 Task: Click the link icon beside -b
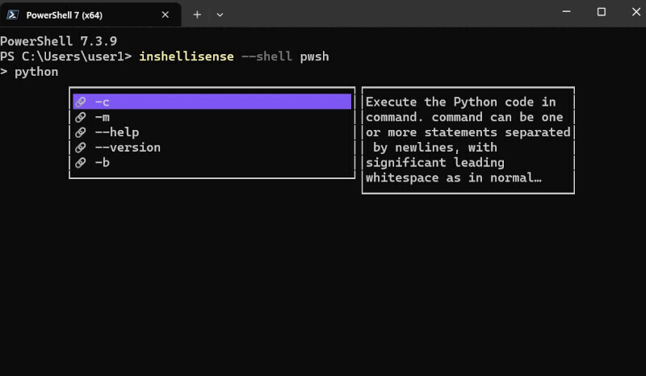pos(80,163)
